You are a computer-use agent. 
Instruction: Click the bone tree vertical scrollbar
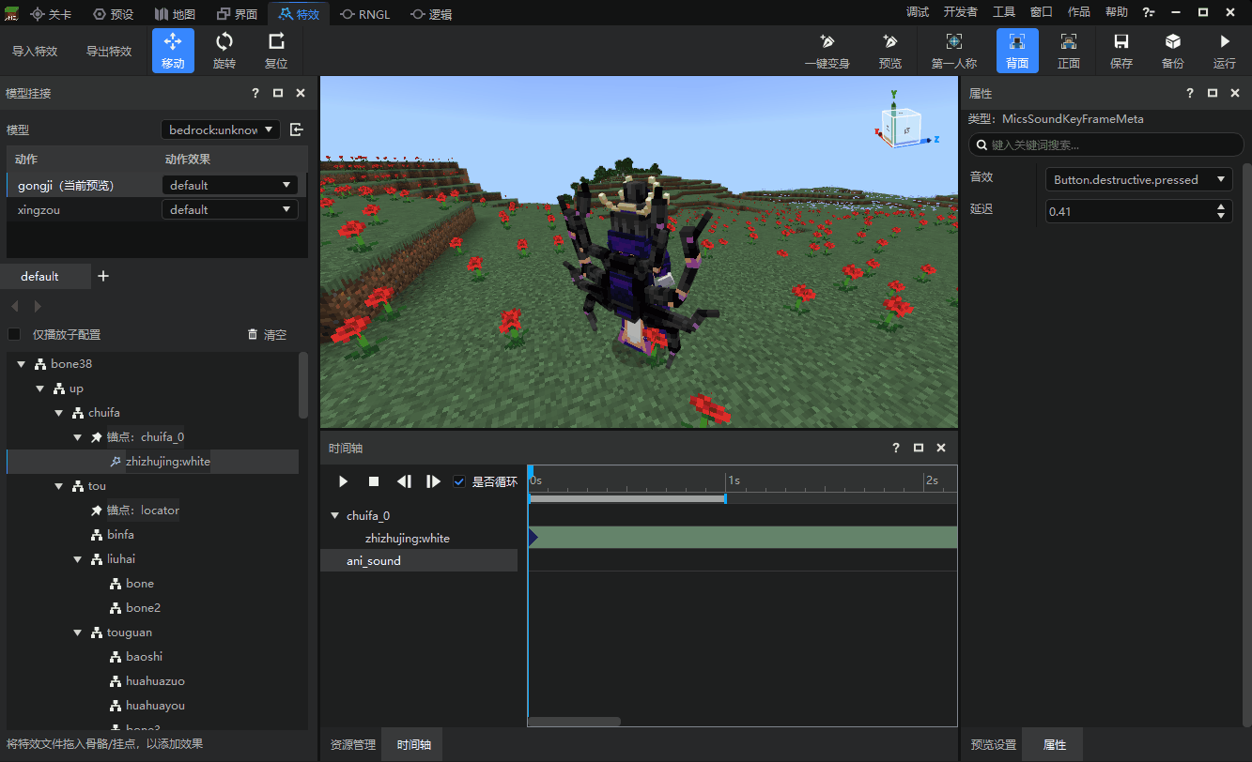[302, 386]
